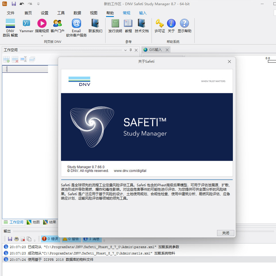
Task: Switch to the 视图 ribbon tab
Action: [x=94, y=13]
